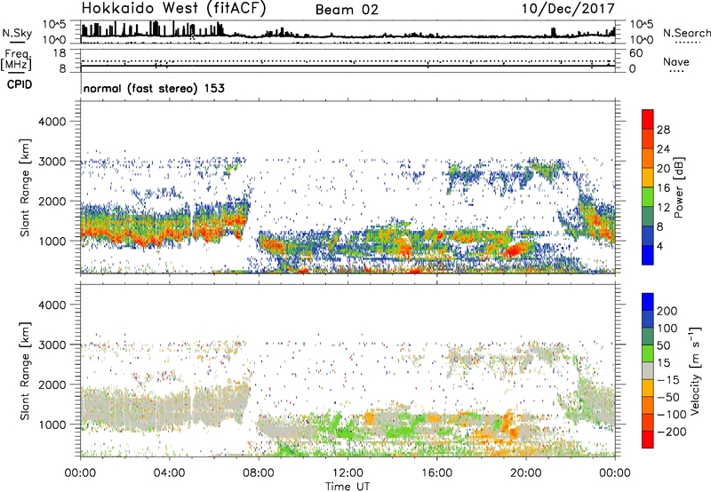Click the '−200' tick on the Velocity colorbar

click(672, 432)
